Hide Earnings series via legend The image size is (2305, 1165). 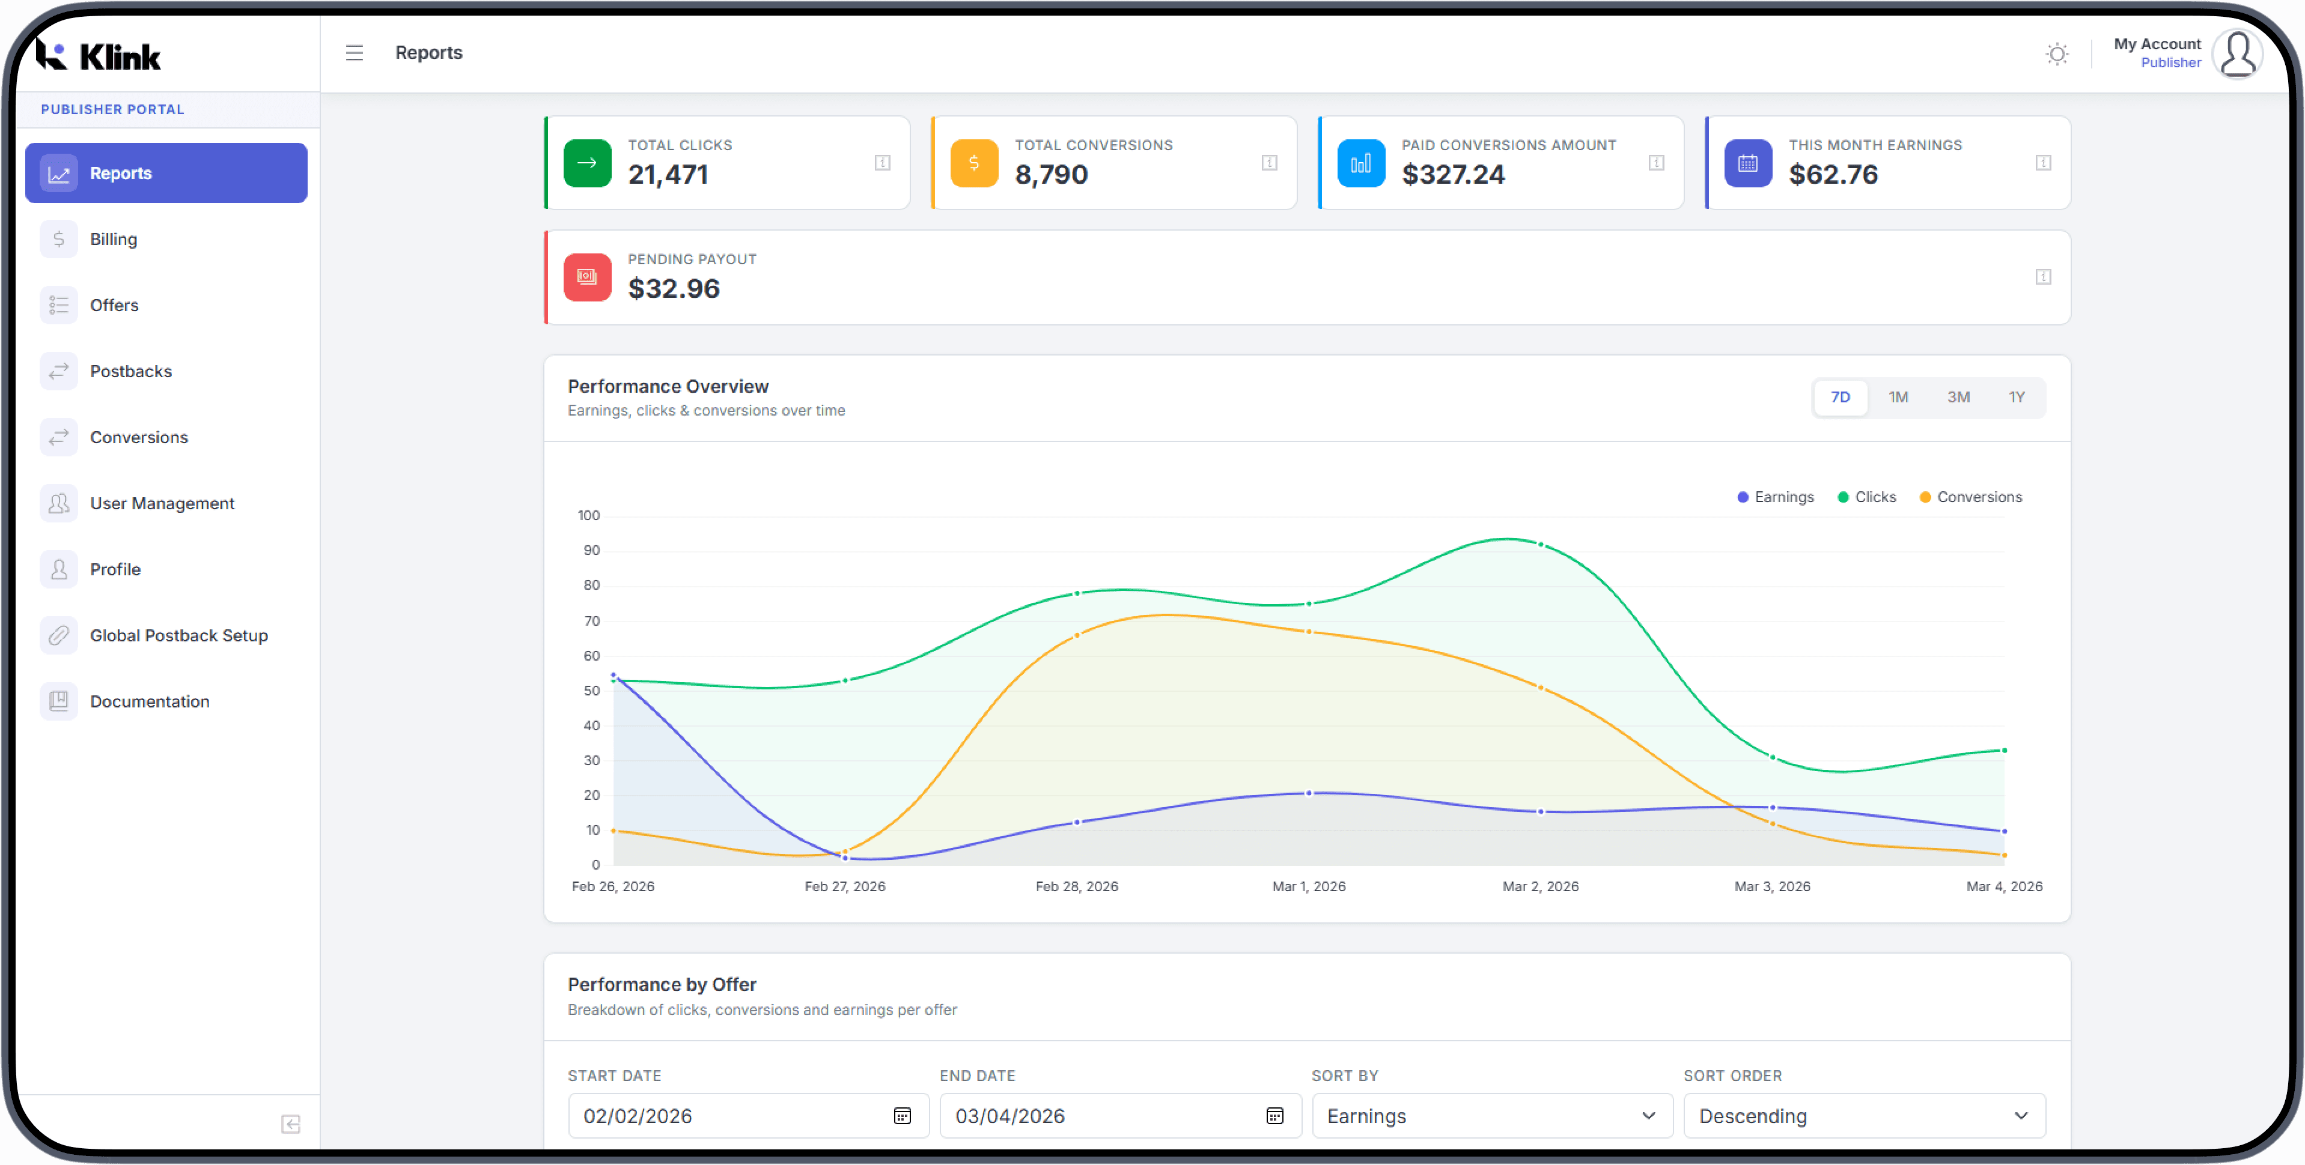click(x=1775, y=497)
